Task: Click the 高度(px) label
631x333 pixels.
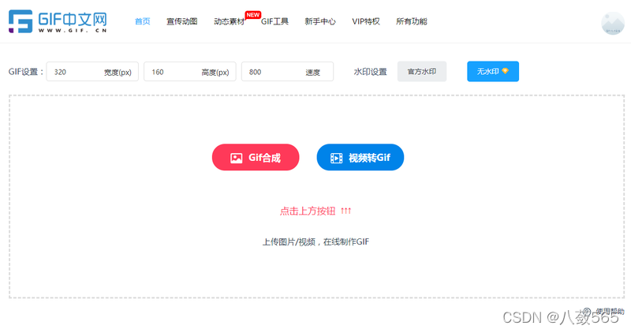Action: click(x=215, y=73)
